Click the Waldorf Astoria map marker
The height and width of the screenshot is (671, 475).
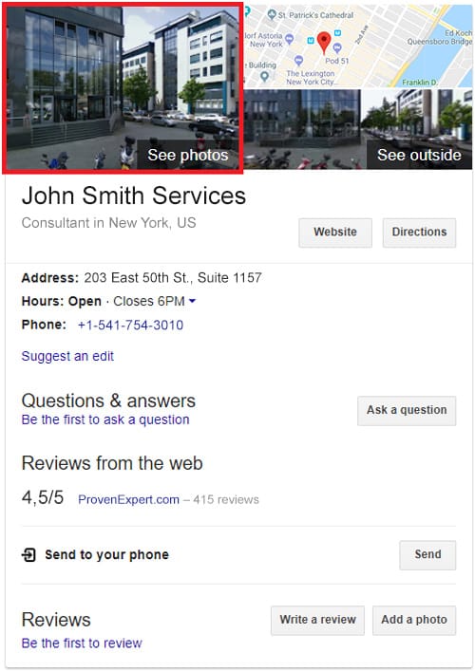pos(290,39)
